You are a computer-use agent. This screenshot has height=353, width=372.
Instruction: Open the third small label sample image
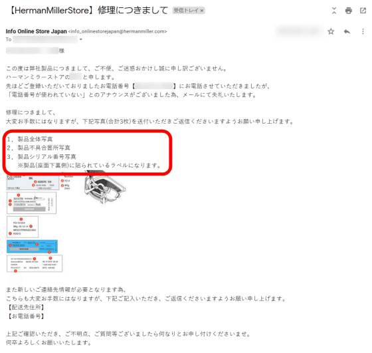click(23, 227)
